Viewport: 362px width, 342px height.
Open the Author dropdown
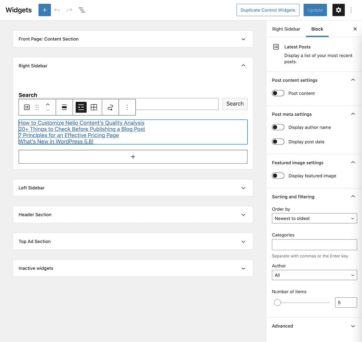coord(314,275)
